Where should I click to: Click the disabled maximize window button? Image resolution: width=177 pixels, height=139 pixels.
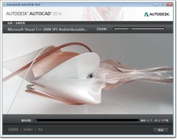[x=163, y=5]
